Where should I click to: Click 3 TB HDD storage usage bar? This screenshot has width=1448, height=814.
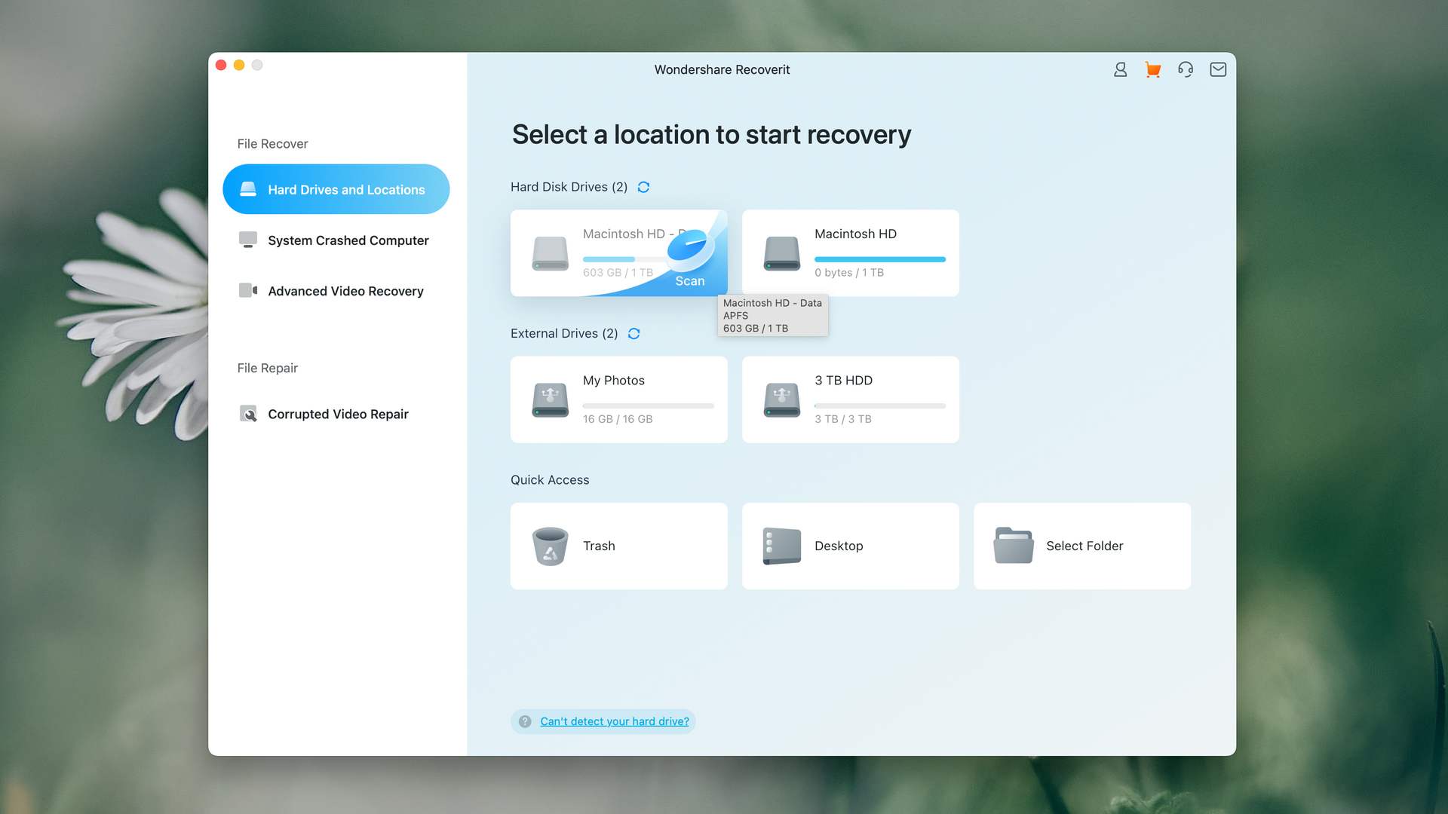[x=879, y=405]
